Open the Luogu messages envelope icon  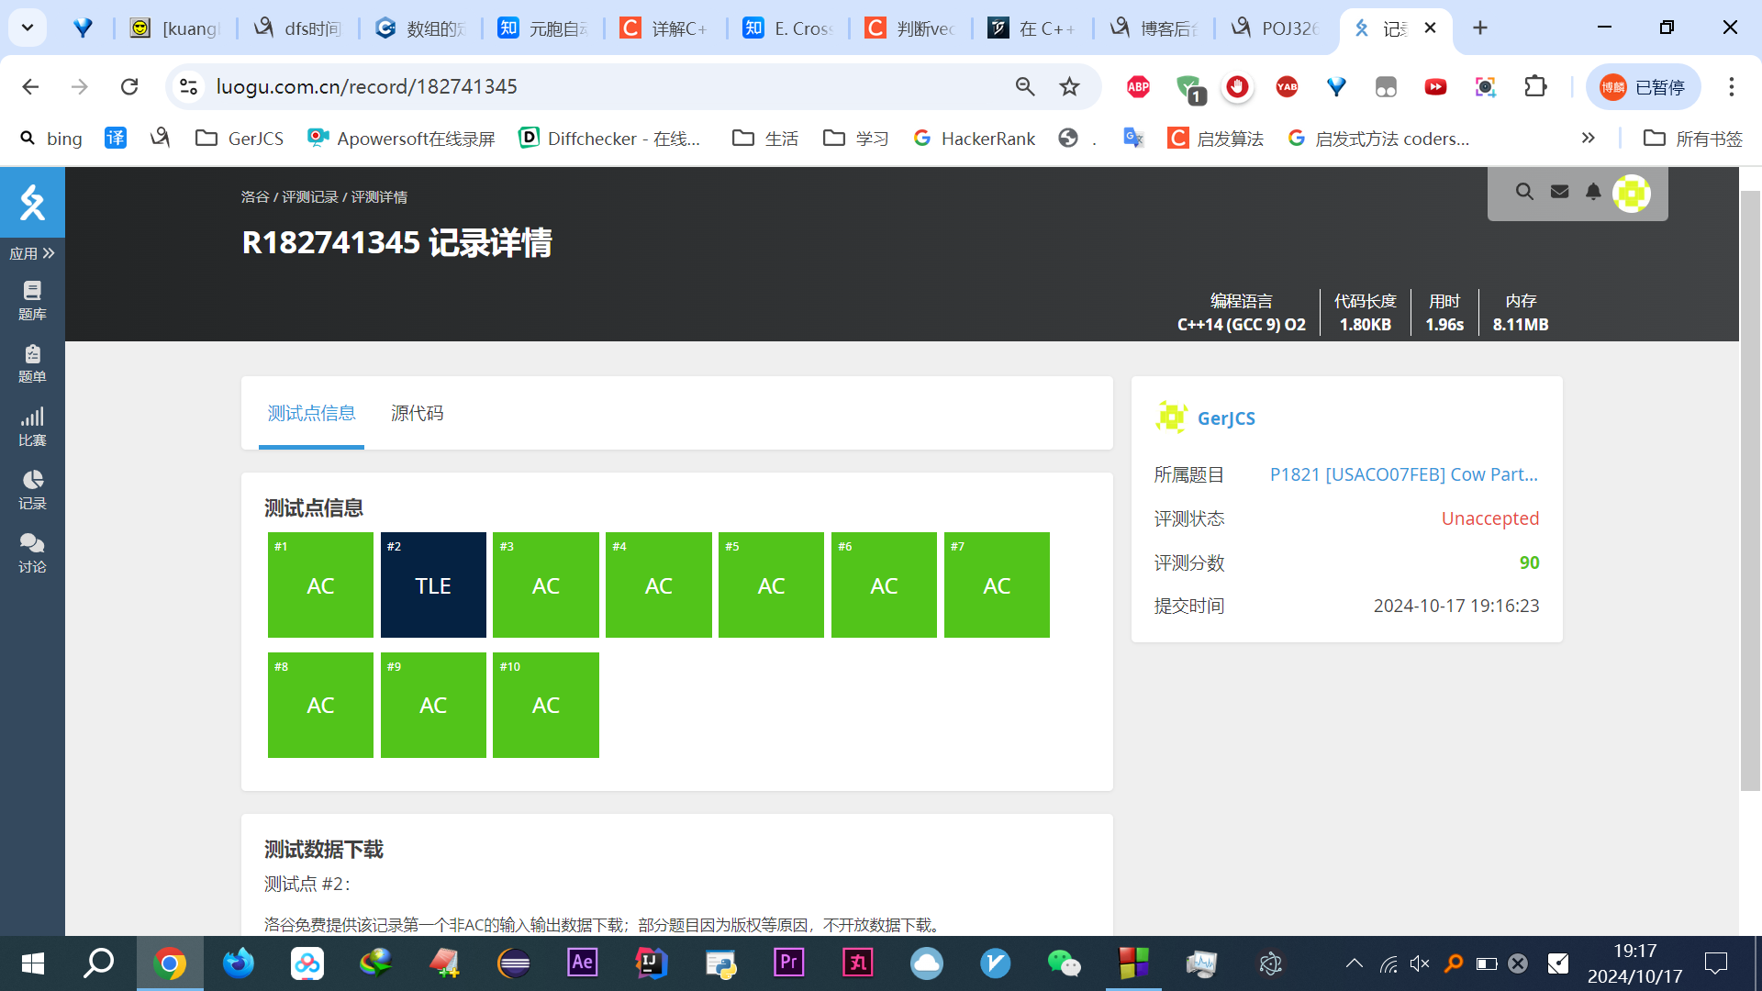point(1559,192)
